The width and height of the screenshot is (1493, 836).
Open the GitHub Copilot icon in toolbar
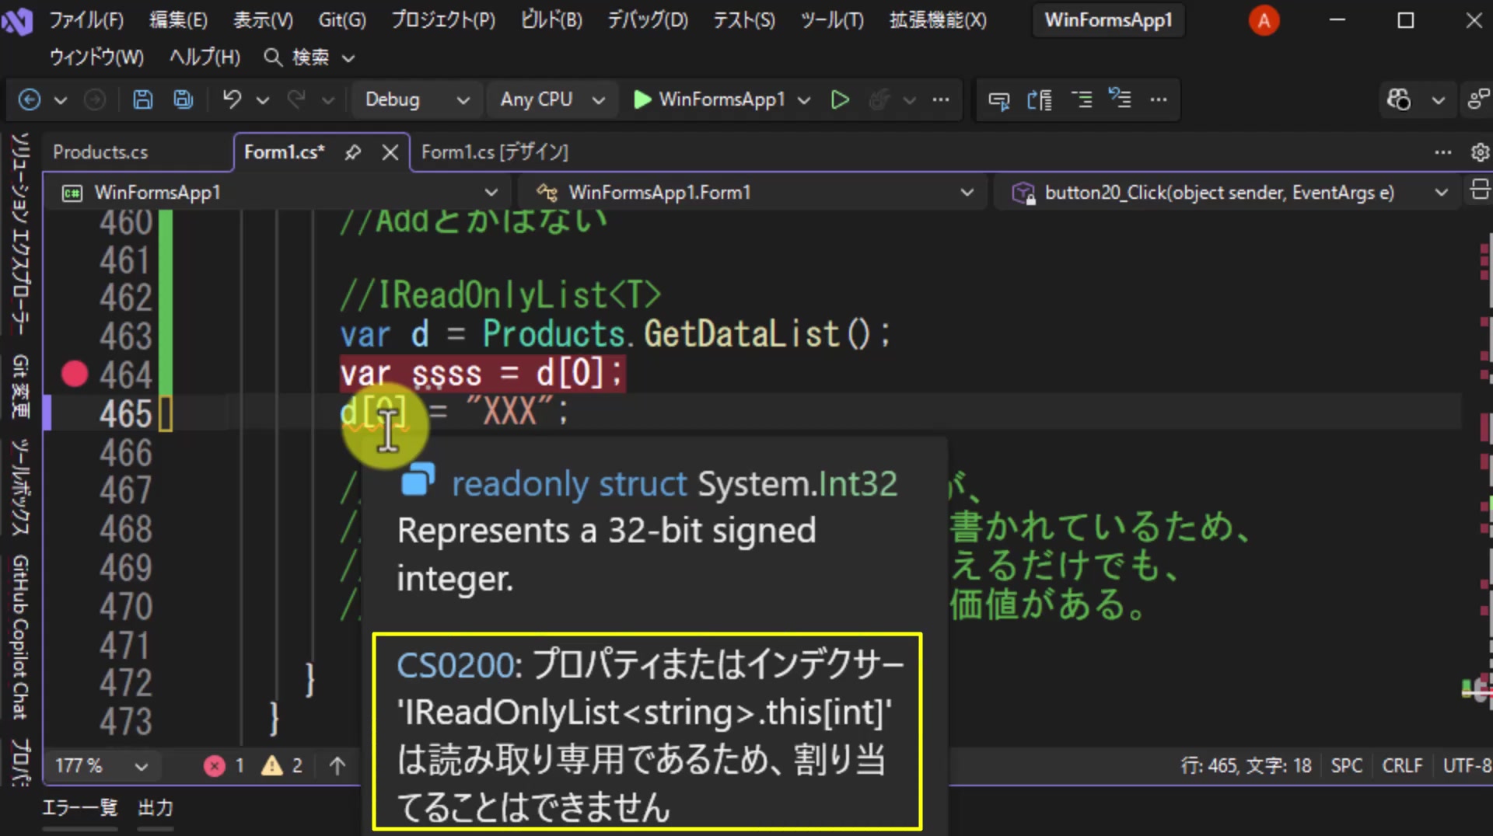point(1399,99)
